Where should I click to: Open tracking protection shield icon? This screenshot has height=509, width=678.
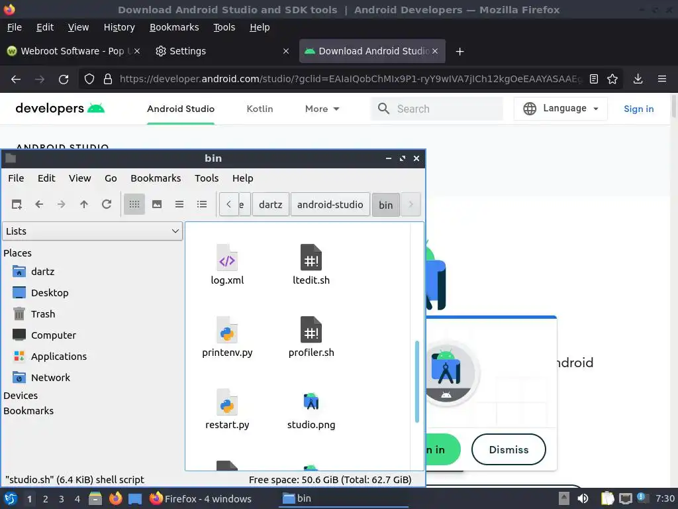(x=89, y=80)
